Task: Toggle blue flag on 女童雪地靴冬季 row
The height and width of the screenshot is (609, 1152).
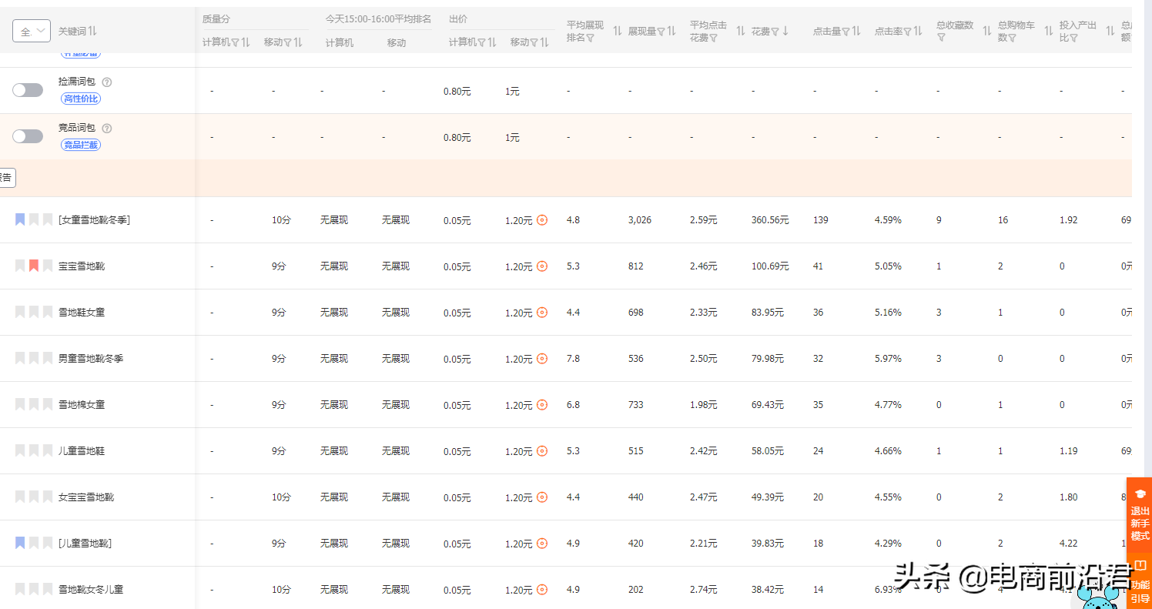Action: (20, 219)
